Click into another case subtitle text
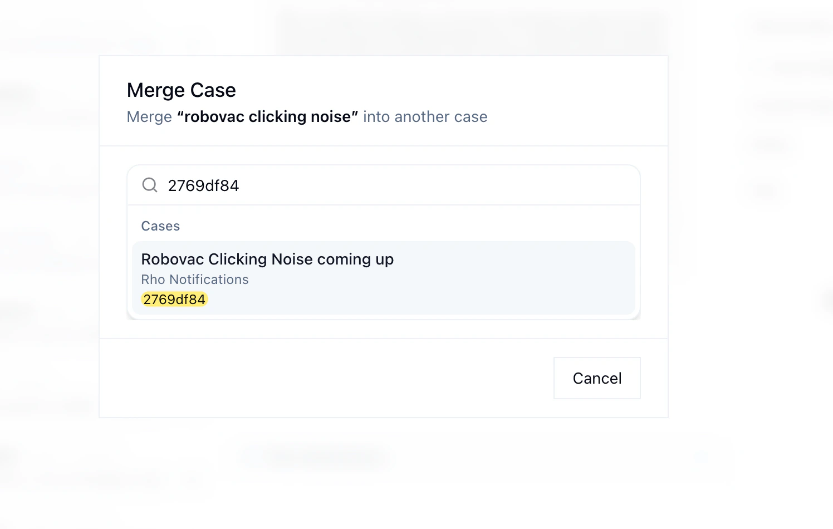Viewport: 833px width, 529px height. pos(425,116)
